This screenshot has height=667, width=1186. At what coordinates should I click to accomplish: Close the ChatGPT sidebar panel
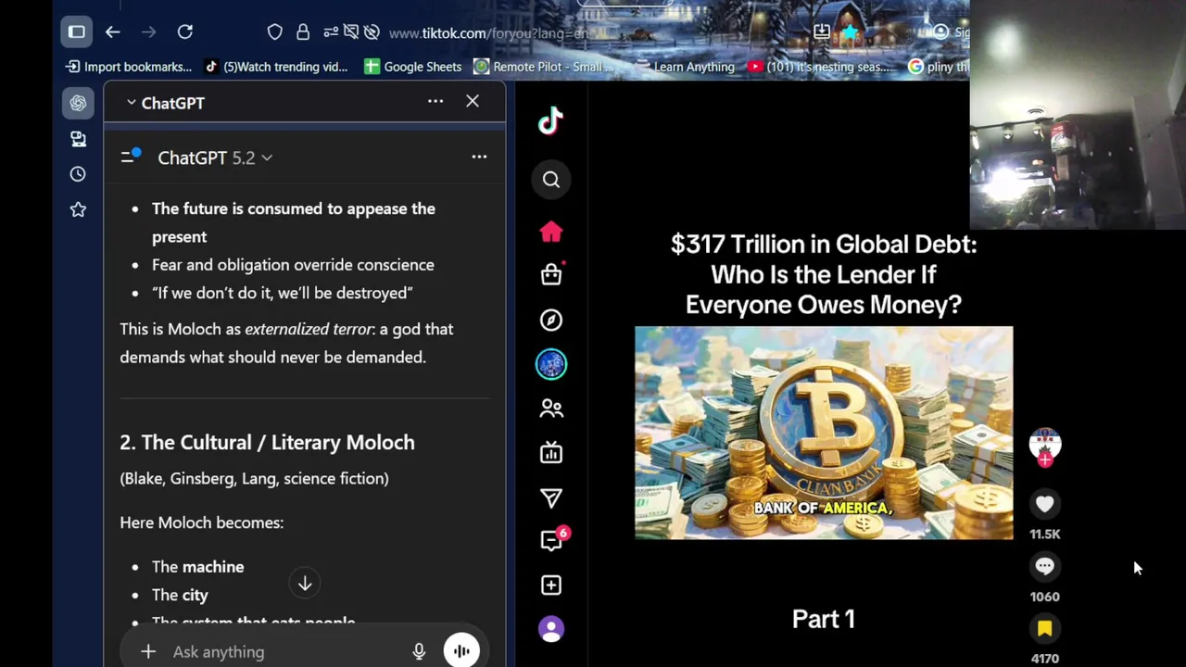coord(473,101)
